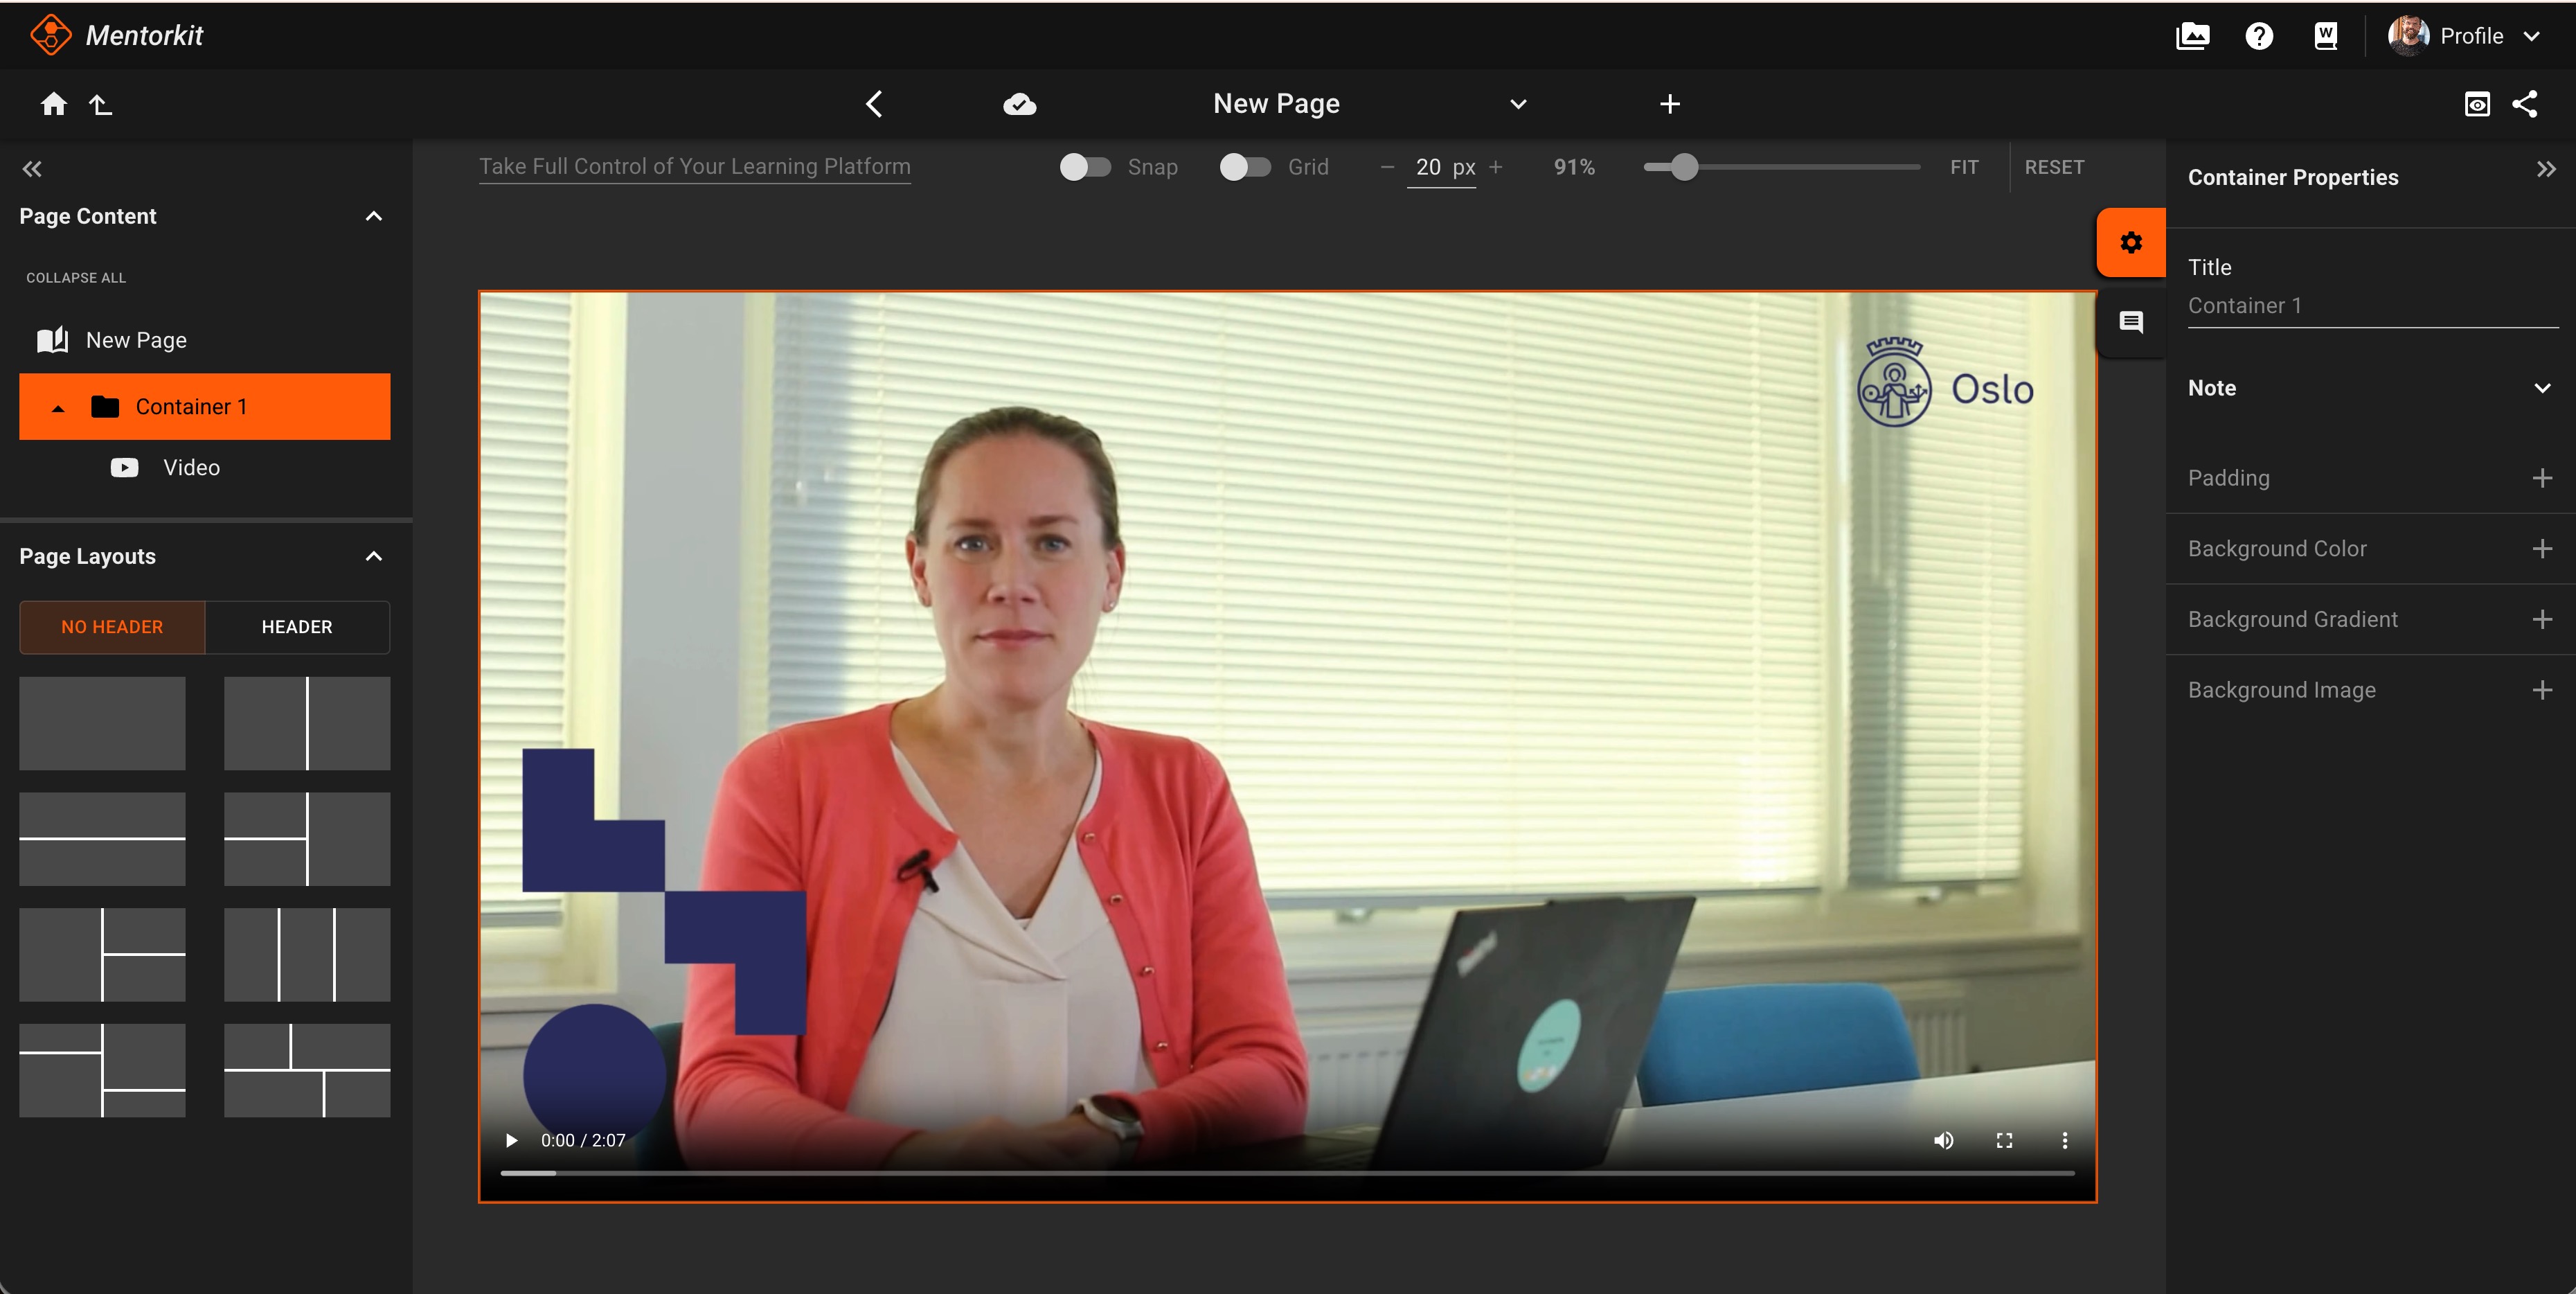The height and width of the screenshot is (1294, 2576).
Task: Enable the Grid toggle
Action: pos(1245,167)
